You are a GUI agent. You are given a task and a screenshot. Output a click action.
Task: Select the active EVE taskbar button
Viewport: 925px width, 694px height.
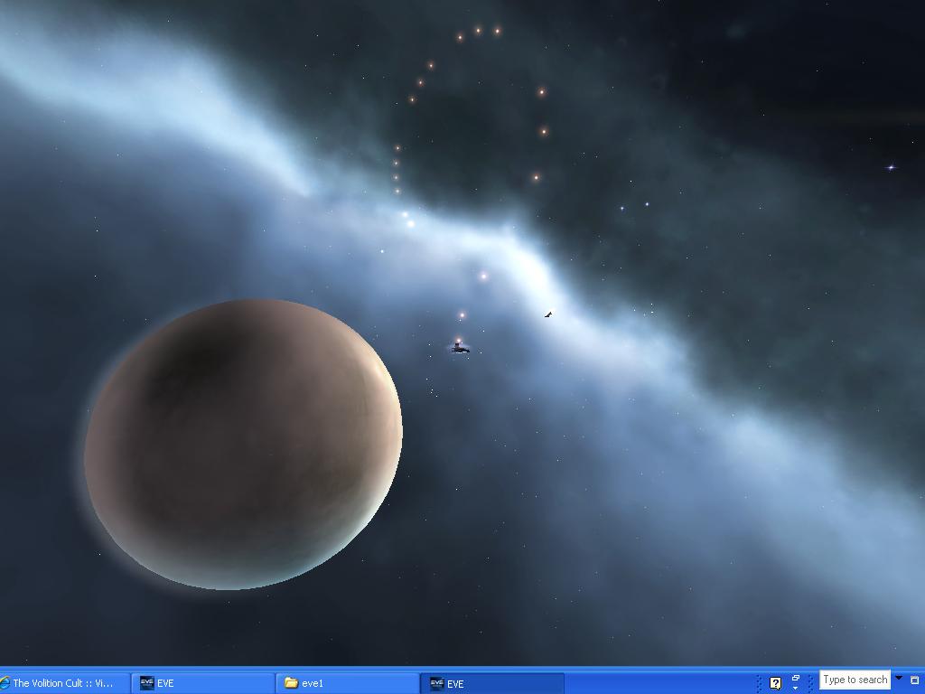492,683
